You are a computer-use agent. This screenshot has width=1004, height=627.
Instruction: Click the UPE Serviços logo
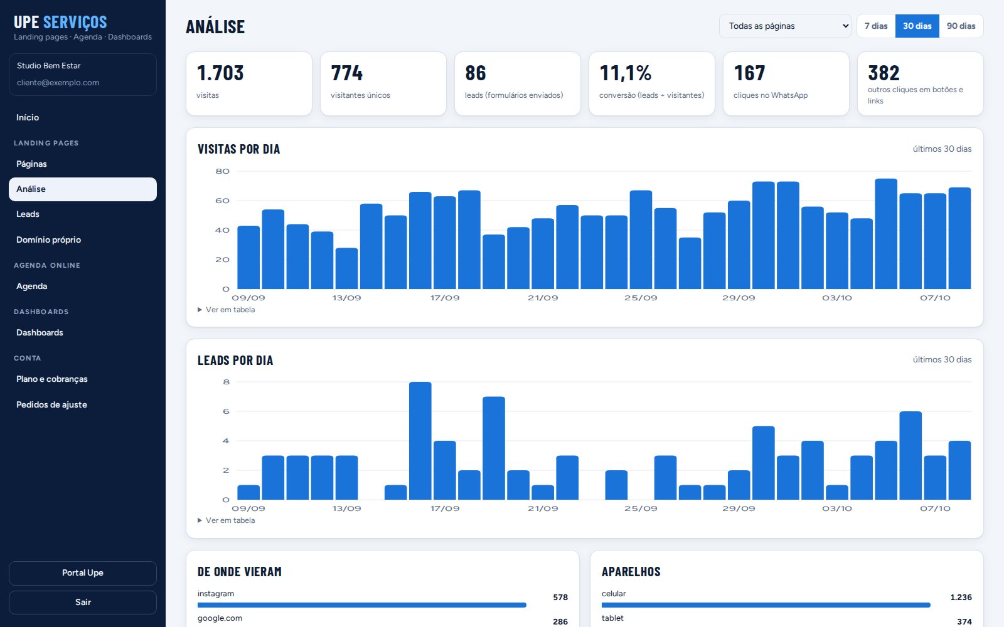[60, 22]
